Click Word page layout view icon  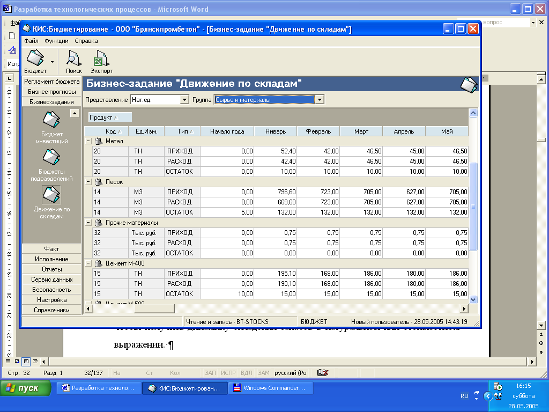26,361
